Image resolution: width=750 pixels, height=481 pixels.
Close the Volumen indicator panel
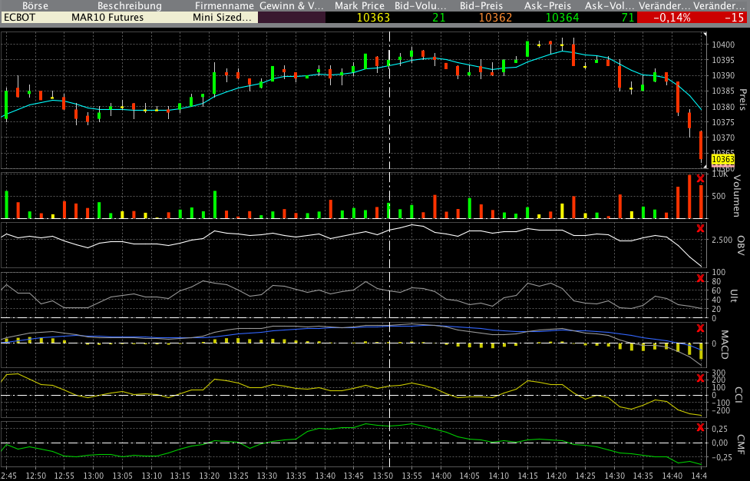[699, 179]
